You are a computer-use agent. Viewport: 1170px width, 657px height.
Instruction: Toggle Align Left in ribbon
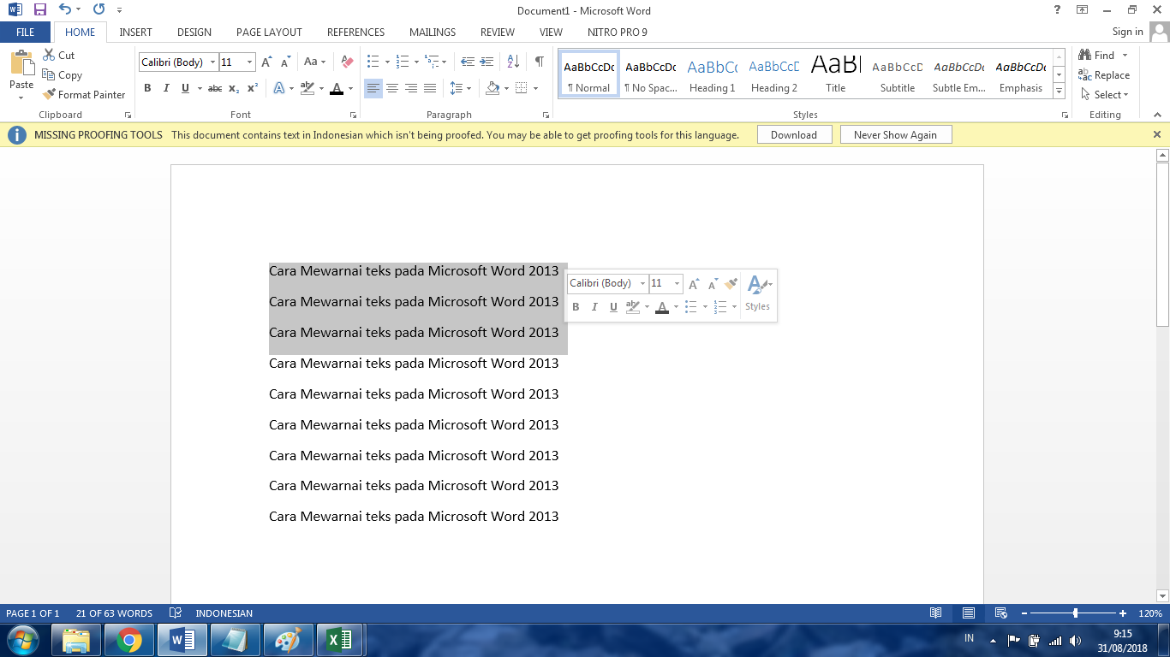click(x=373, y=88)
